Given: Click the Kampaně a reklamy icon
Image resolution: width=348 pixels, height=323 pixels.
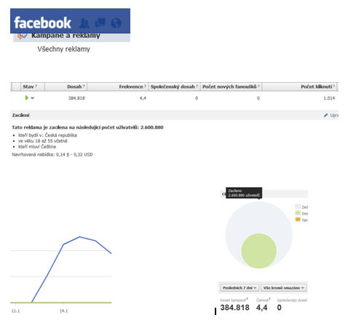Looking at the screenshot, I should tap(22, 36).
